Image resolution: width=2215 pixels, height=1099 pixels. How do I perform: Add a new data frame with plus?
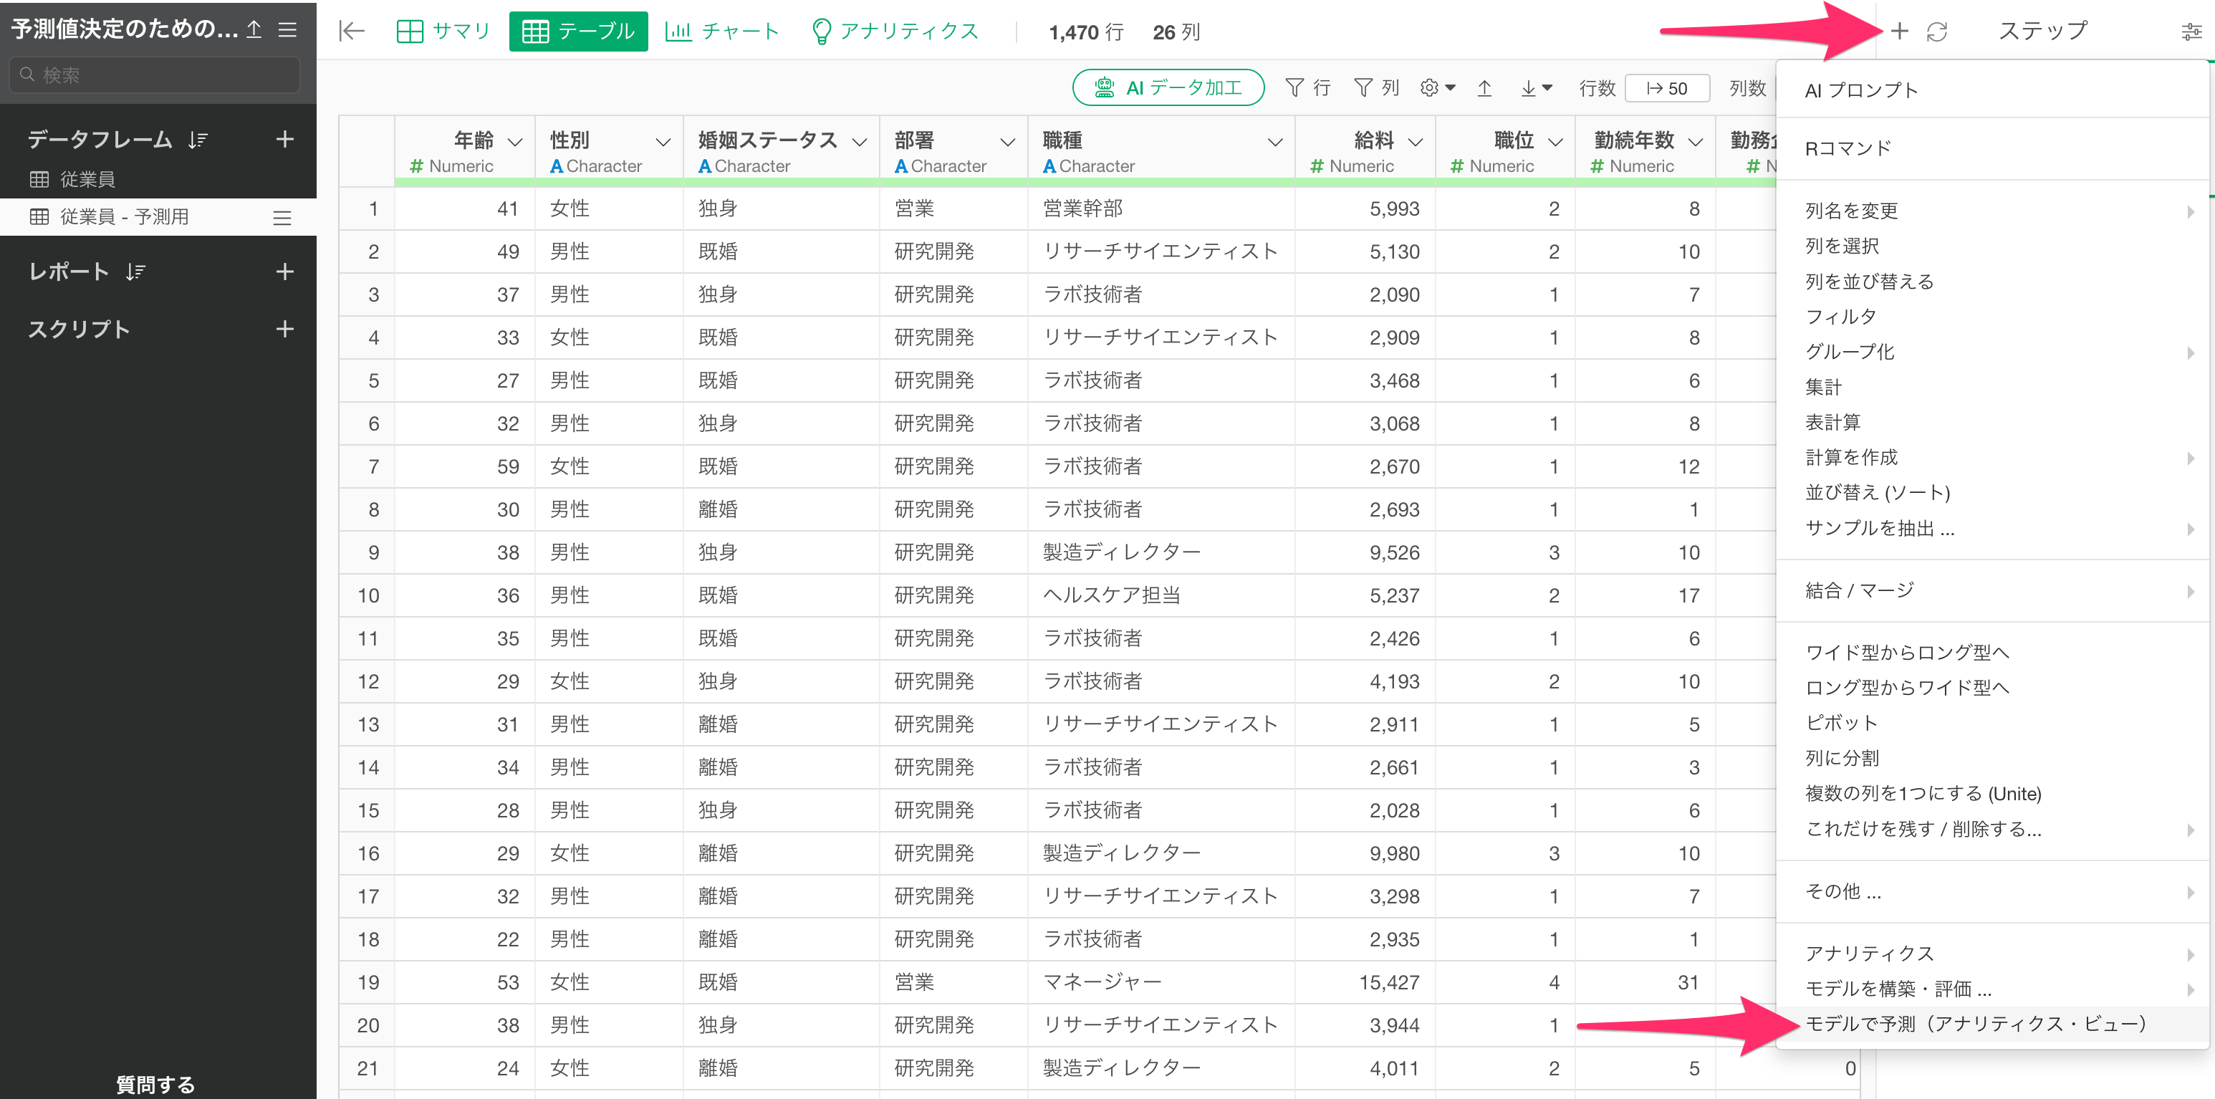(x=284, y=139)
